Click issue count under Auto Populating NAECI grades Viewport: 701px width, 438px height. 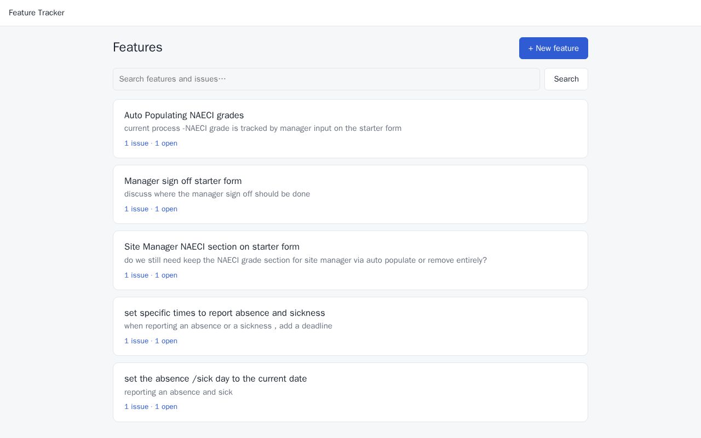point(151,143)
